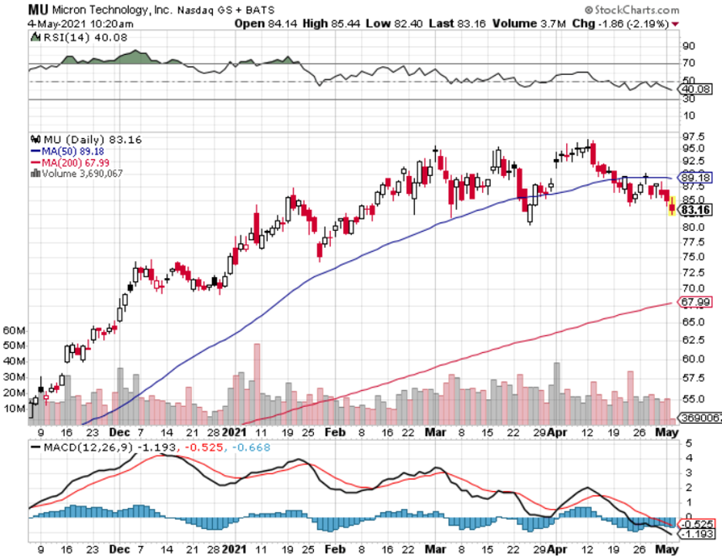Select the red MA(200) line swatch in legend
The width and height of the screenshot is (722, 556).
click(35, 162)
